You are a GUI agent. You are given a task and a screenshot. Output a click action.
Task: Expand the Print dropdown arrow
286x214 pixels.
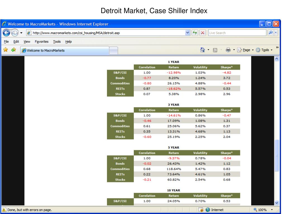234,50
